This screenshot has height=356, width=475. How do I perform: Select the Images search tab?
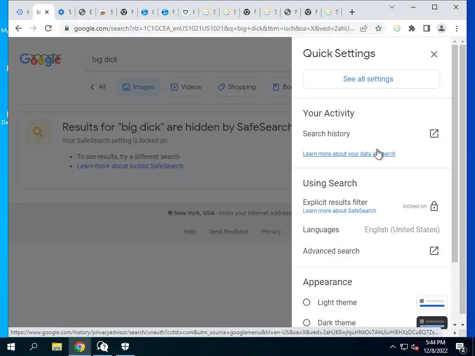point(138,87)
